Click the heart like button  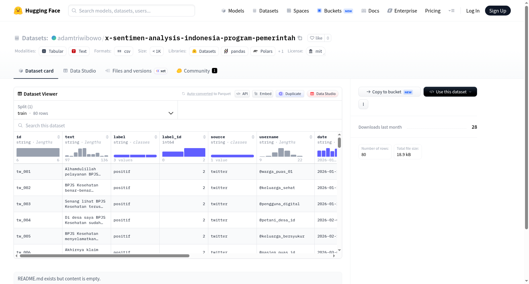[316, 38]
